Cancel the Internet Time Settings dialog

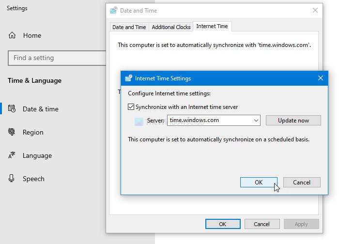point(302,182)
